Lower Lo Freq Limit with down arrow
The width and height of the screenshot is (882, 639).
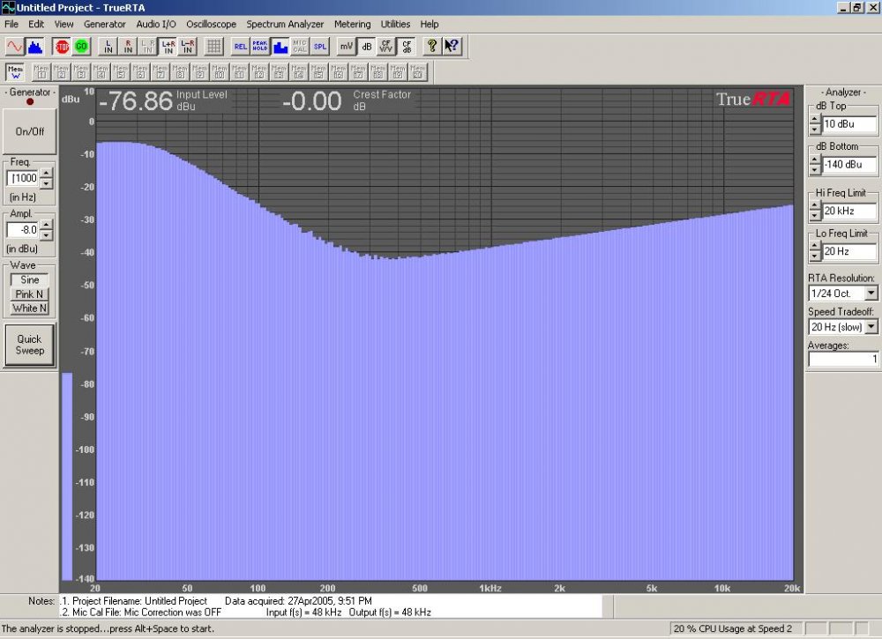(815, 256)
